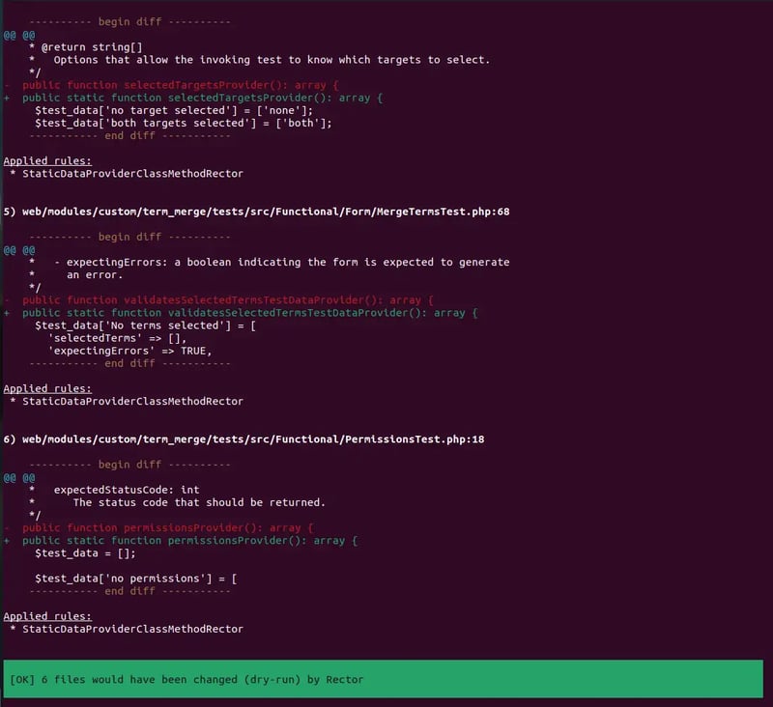This screenshot has width=773, height=707.
Task: Click the 'expectingErrors' => TRUE line
Action: pos(129,351)
